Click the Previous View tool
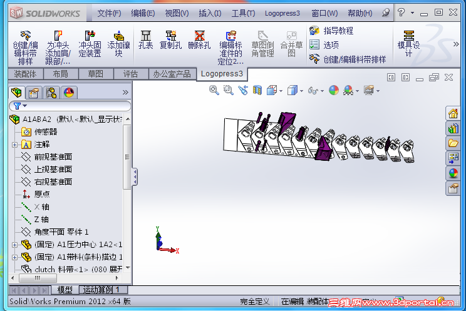Screen dimensions: 466x311 [243, 90]
